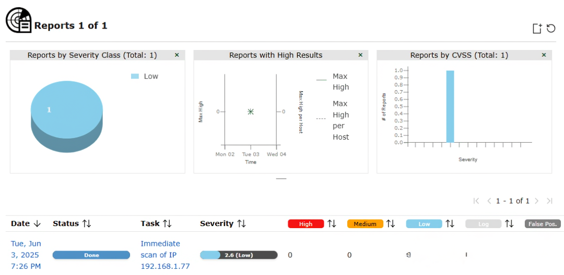Close Reports with High Results chart

pyautogui.click(x=360, y=55)
